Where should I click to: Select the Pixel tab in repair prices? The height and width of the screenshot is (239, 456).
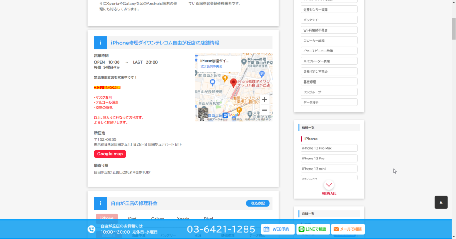[x=208, y=219]
